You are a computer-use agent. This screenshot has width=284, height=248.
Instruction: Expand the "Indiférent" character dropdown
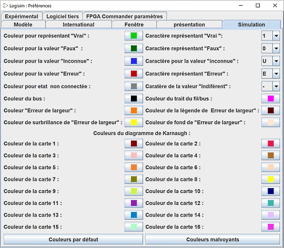276,86
